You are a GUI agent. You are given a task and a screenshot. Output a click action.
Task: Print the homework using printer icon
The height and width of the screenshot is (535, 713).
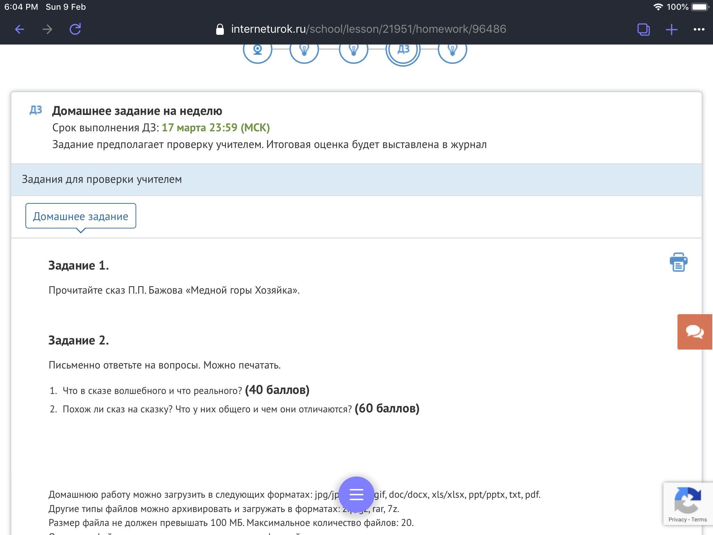(x=678, y=262)
